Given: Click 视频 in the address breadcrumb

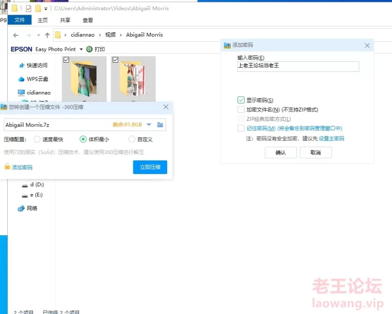Looking at the screenshot, I should (x=110, y=35).
